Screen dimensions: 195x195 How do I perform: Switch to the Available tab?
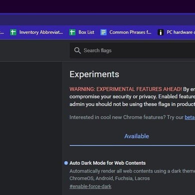point(137,136)
